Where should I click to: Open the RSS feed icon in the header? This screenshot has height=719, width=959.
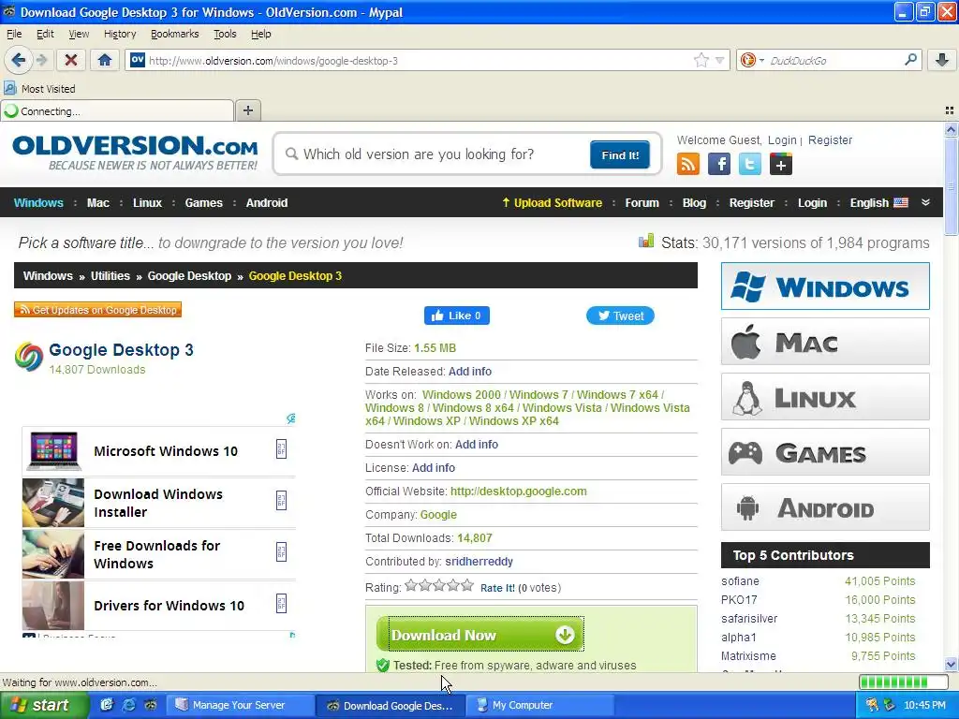[688, 164]
